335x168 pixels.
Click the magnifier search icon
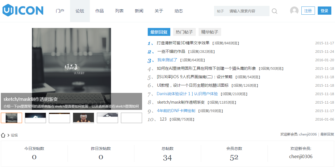click(x=274, y=11)
